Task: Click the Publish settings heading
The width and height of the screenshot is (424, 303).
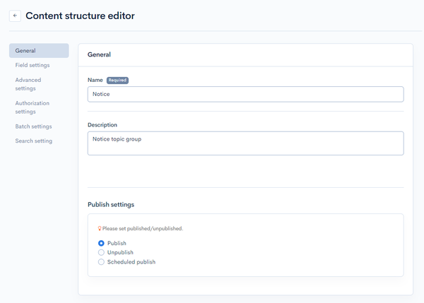Action: pyautogui.click(x=111, y=205)
